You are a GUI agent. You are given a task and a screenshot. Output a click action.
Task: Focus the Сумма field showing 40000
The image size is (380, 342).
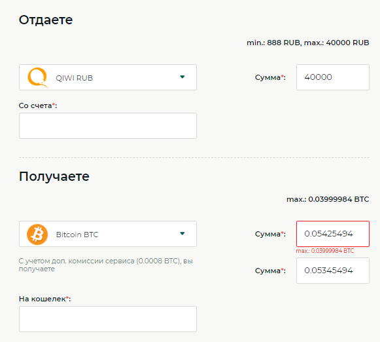coord(333,77)
